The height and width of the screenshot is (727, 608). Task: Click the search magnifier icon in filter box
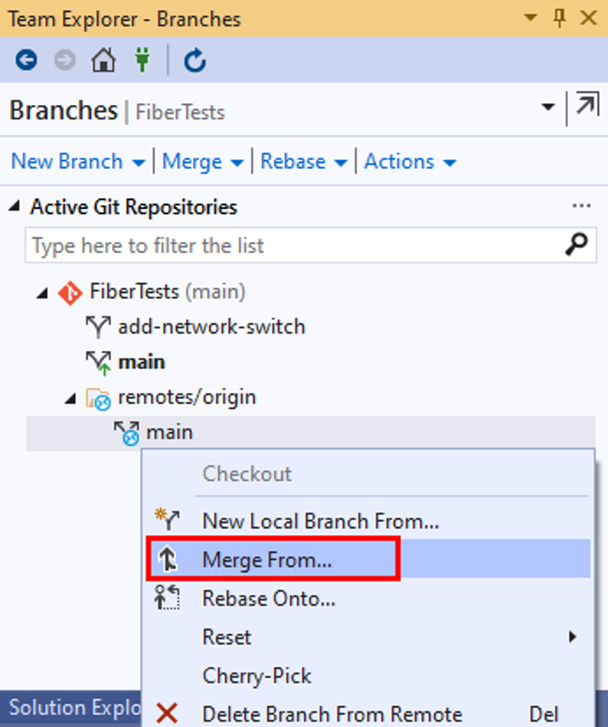(576, 245)
